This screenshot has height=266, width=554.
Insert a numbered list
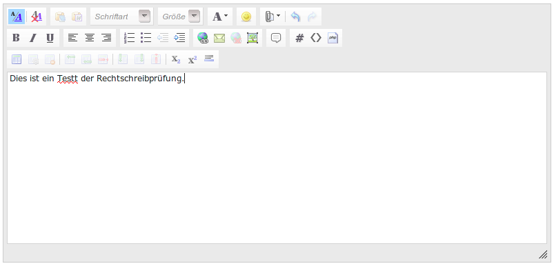click(129, 38)
